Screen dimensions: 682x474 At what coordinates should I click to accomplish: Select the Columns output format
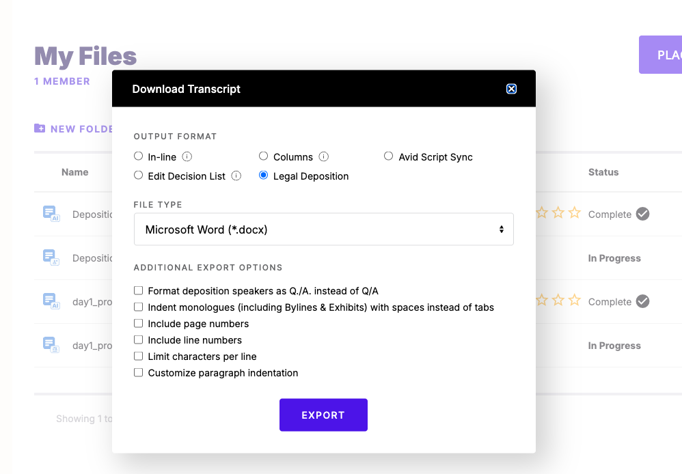click(x=264, y=156)
